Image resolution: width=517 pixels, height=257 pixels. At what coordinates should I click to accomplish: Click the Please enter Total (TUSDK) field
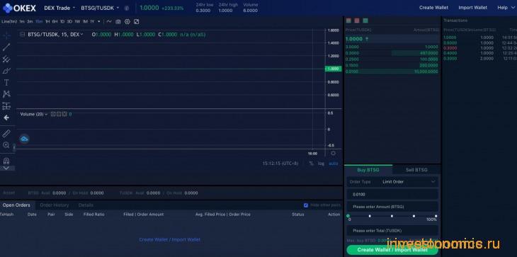[x=392, y=230]
